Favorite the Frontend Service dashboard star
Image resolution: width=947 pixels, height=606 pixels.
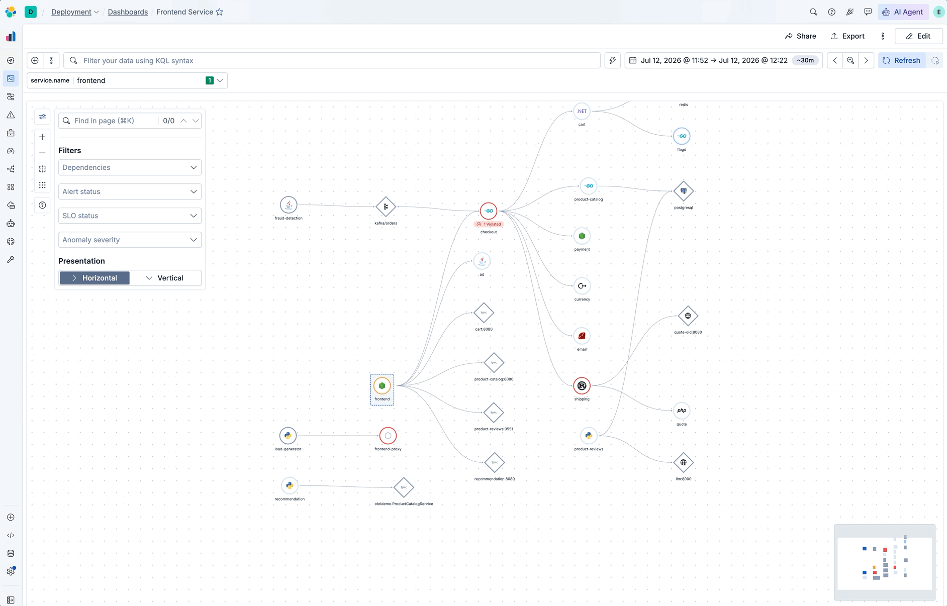tap(219, 12)
